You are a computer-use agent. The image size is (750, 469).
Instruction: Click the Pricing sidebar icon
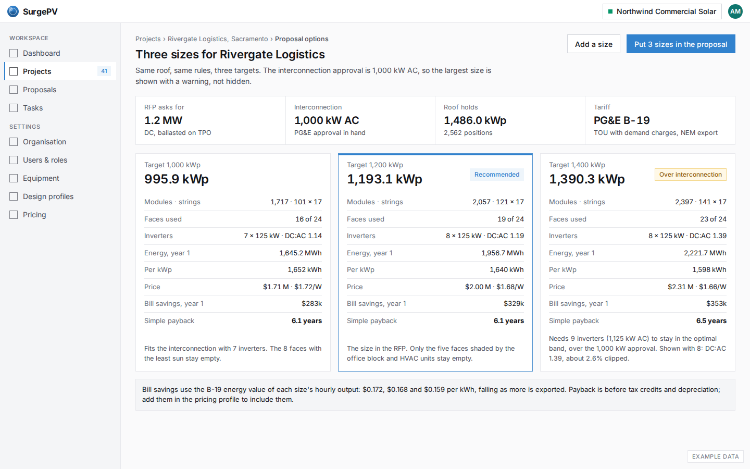(14, 215)
